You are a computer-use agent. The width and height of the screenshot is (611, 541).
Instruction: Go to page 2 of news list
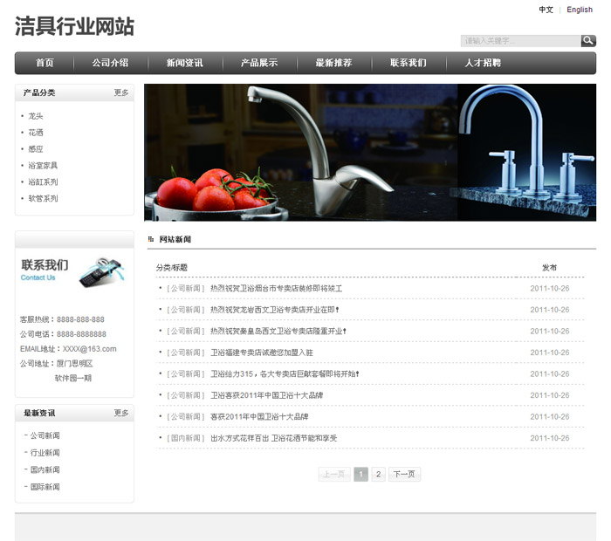(378, 475)
